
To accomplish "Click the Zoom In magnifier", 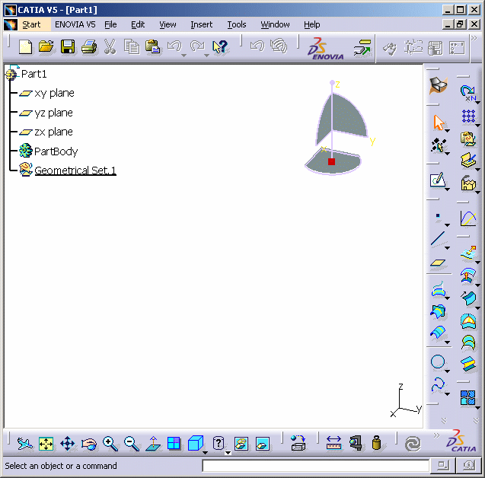I will 110,444.
